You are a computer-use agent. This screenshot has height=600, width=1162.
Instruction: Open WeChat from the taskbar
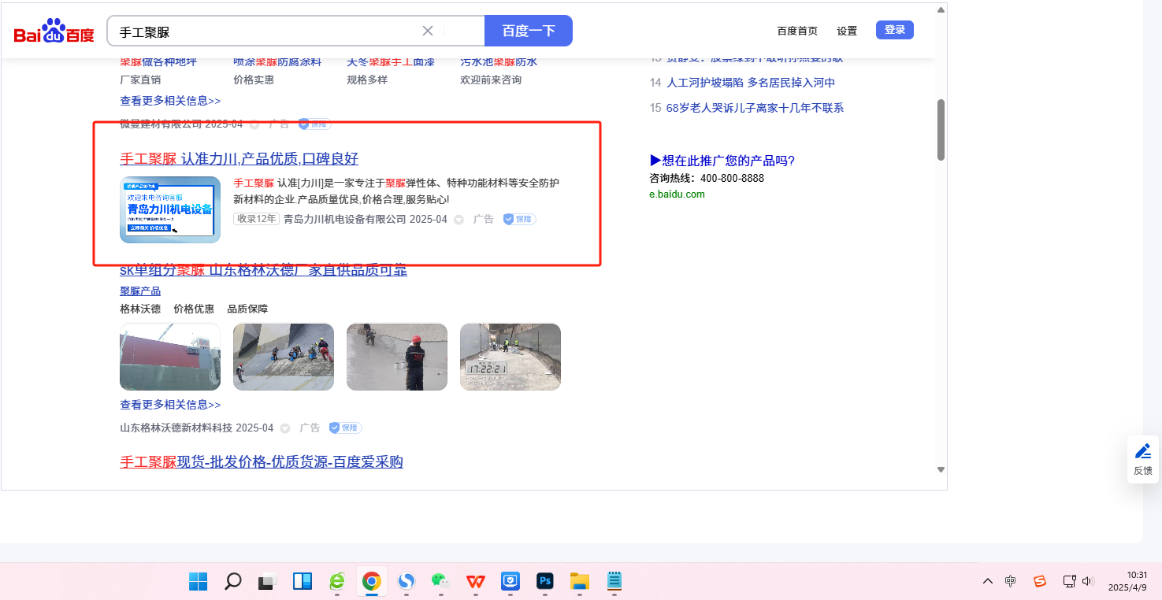coord(440,581)
